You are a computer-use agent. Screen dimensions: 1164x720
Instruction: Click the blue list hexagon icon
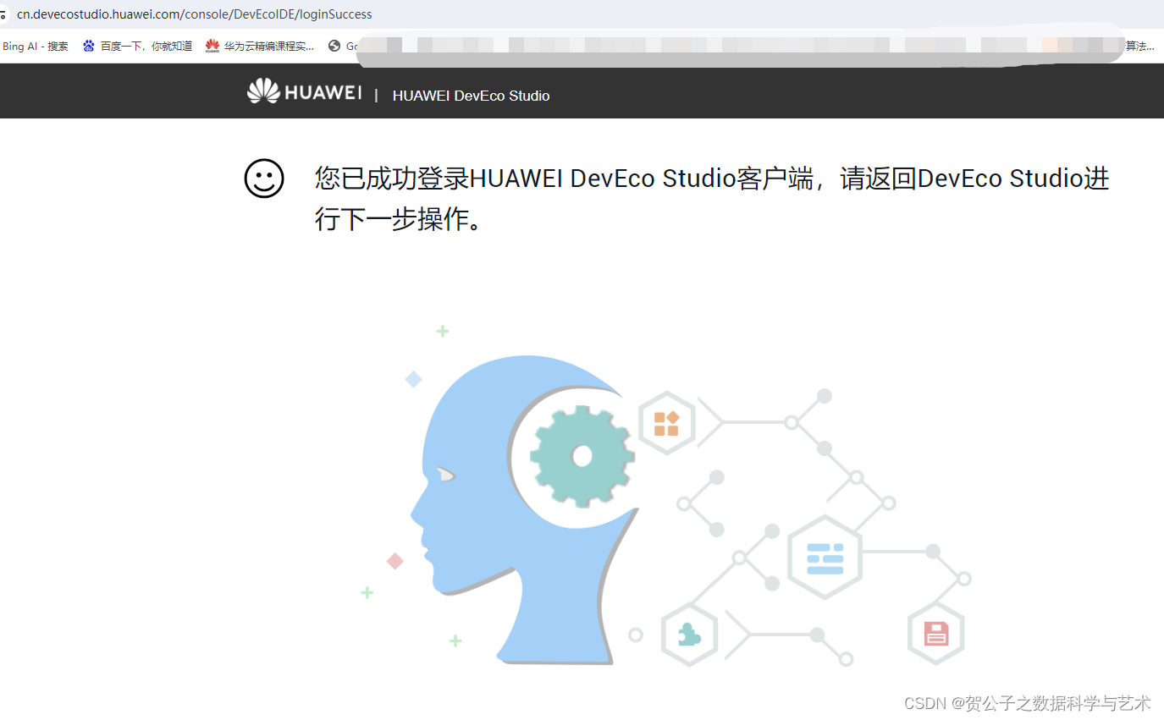(825, 558)
